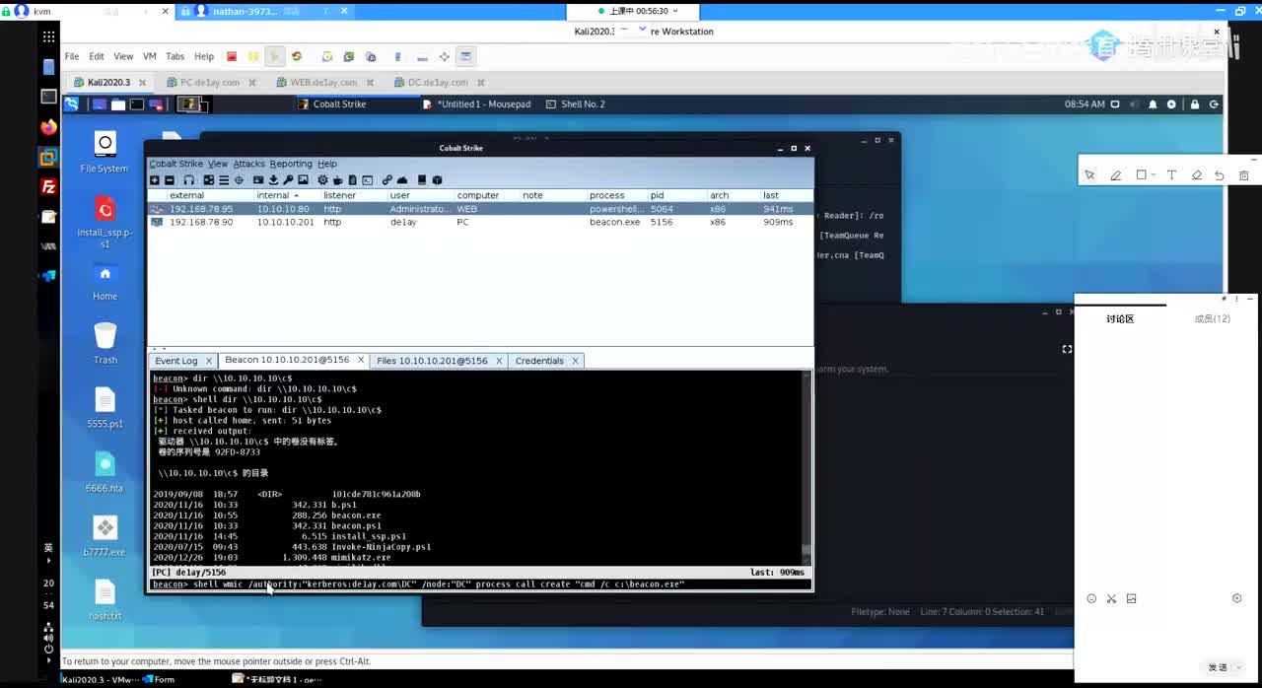Open the Firefox icon in the left dock

pyautogui.click(x=48, y=127)
